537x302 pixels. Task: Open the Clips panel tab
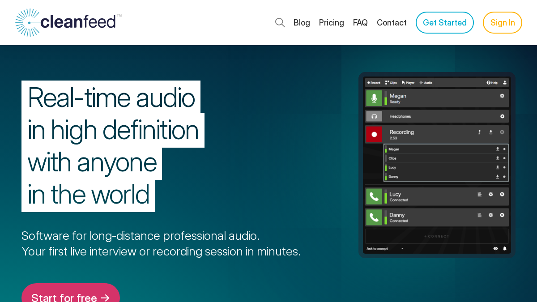point(391,83)
